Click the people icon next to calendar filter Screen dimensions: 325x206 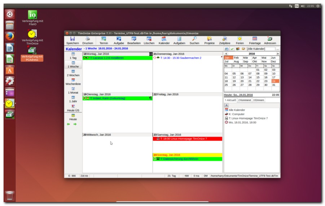[x=238, y=49]
